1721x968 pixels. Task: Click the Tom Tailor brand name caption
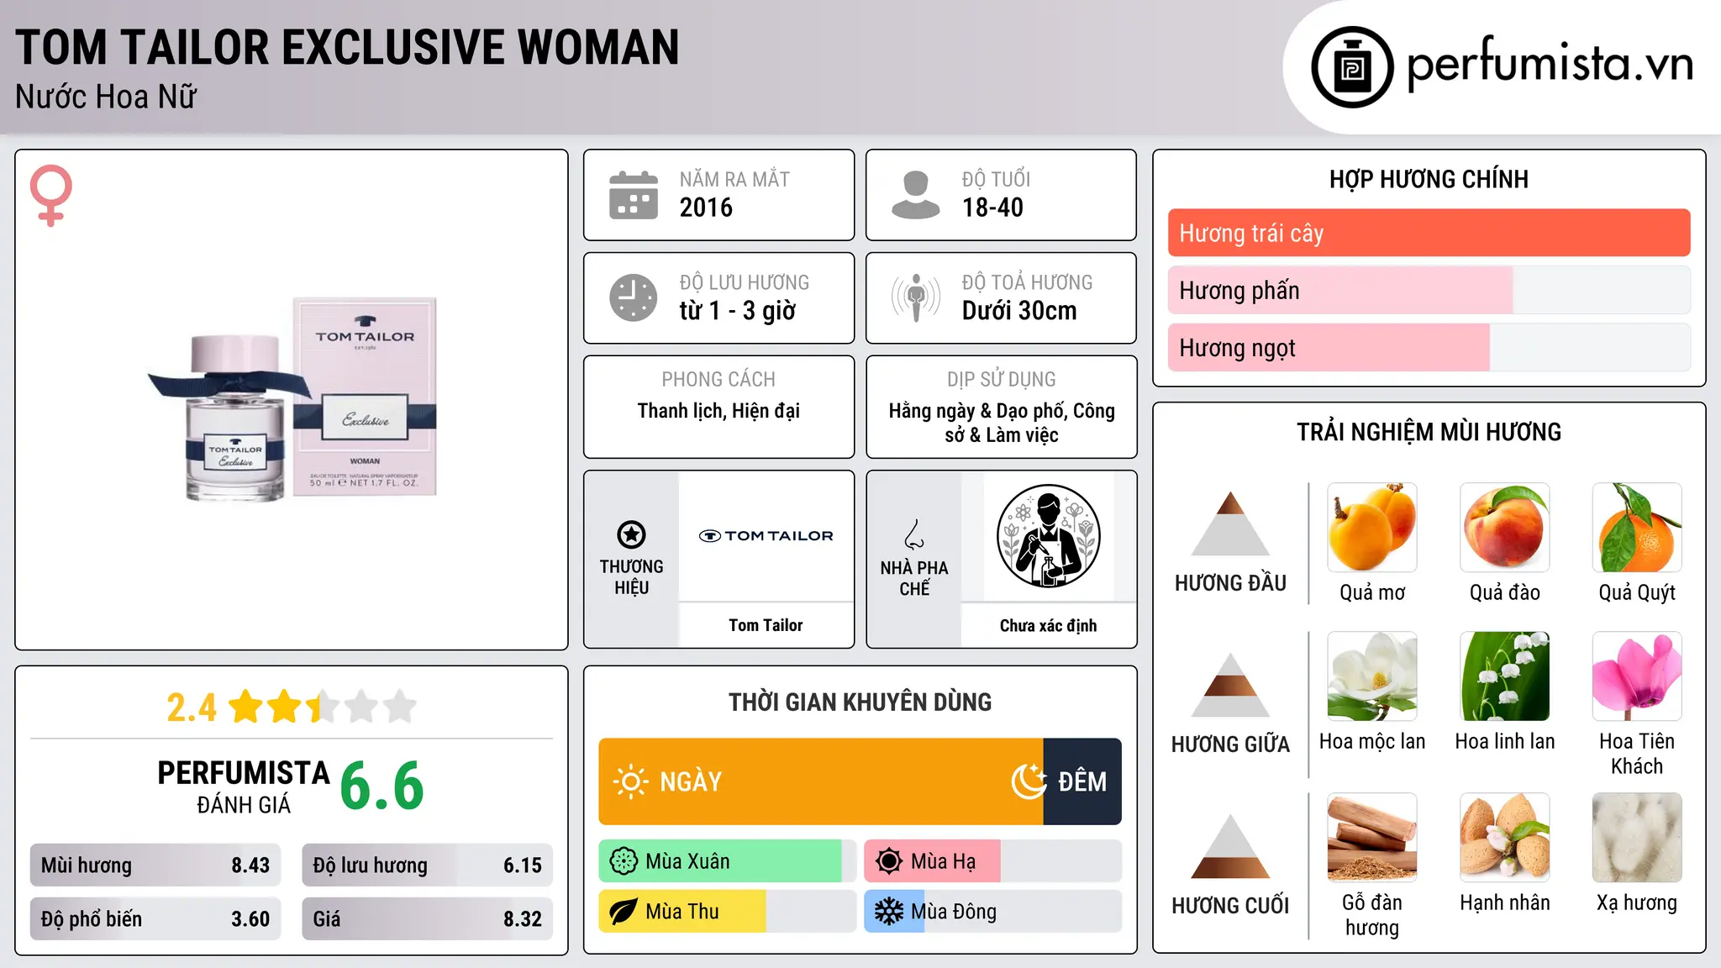(766, 625)
